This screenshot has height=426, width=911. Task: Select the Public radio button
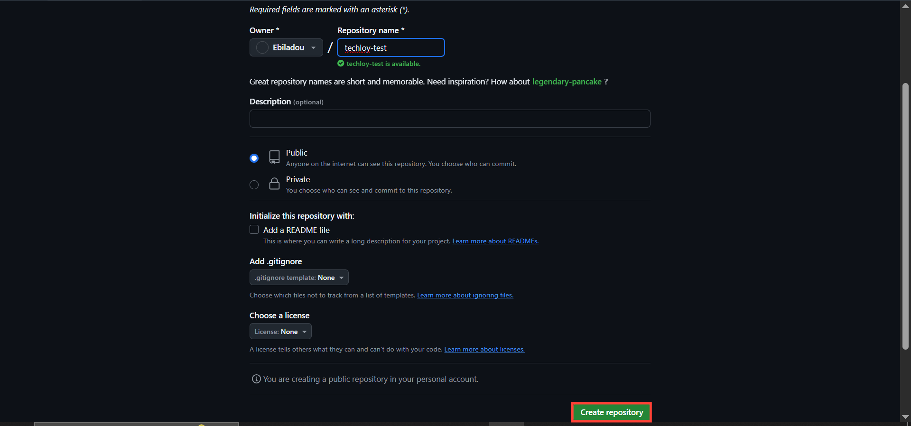pyautogui.click(x=254, y=158)
